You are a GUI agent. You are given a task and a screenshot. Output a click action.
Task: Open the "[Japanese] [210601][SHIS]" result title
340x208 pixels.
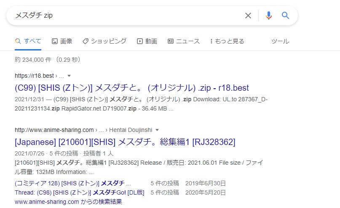coord(125,142)
